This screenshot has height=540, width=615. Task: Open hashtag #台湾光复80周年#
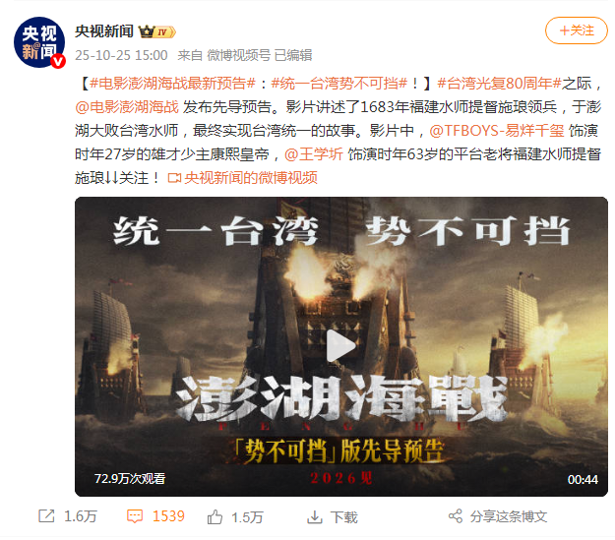coord(499,84)
